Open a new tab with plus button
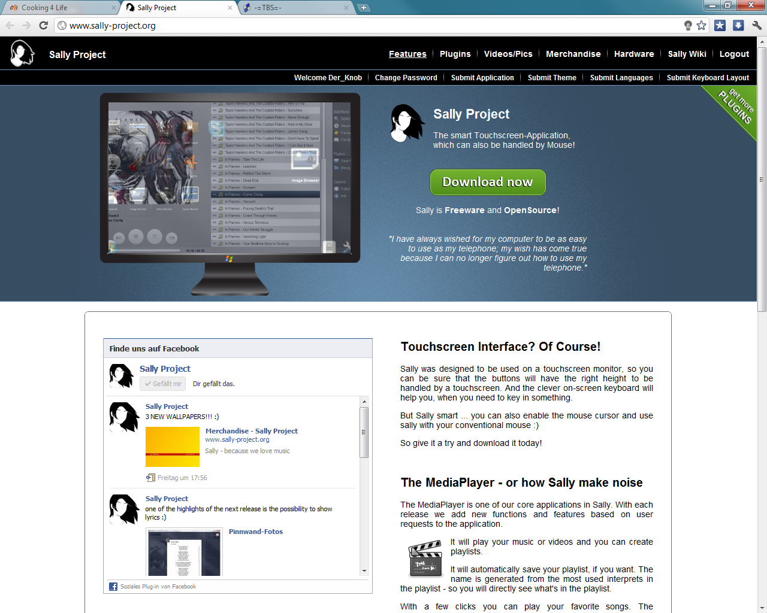The height and width of the screenshot is (613, 767). click(x=364, y=8)
